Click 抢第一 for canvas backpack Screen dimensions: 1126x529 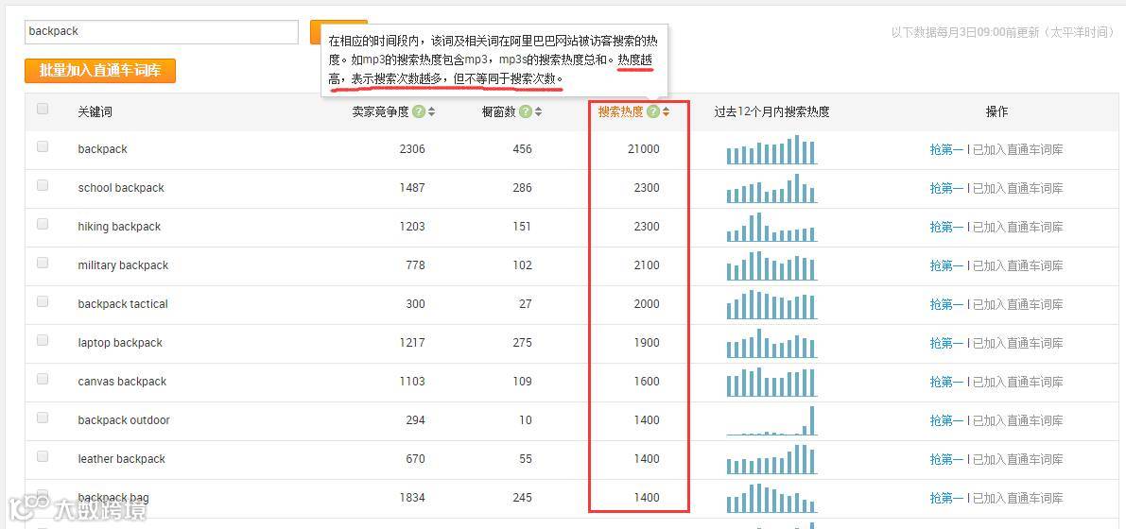point(946,382)
